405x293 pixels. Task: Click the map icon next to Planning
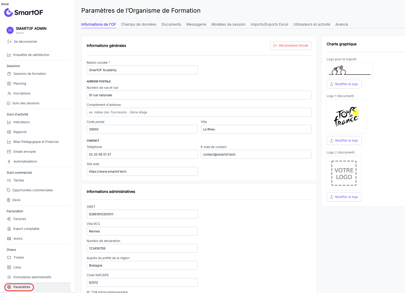click(x=9, y=84)
